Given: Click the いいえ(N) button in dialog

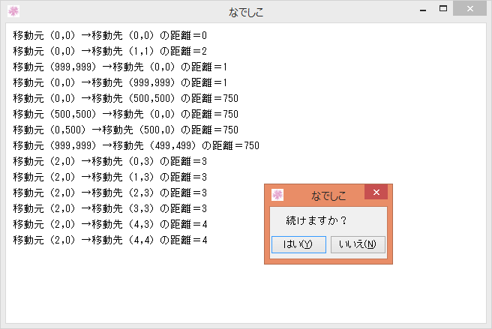Looking at the screenshot, I should 358,244.
